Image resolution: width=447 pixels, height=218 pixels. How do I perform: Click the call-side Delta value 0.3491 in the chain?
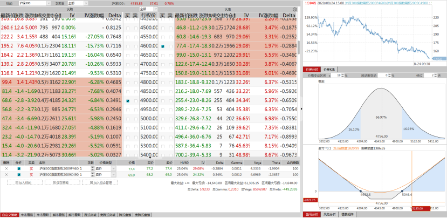(x=113, y=101)
